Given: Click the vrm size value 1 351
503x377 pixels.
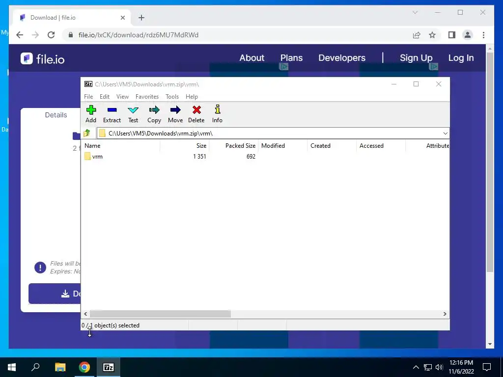Looking at the screenshot, I should click(x=199, y=157).
